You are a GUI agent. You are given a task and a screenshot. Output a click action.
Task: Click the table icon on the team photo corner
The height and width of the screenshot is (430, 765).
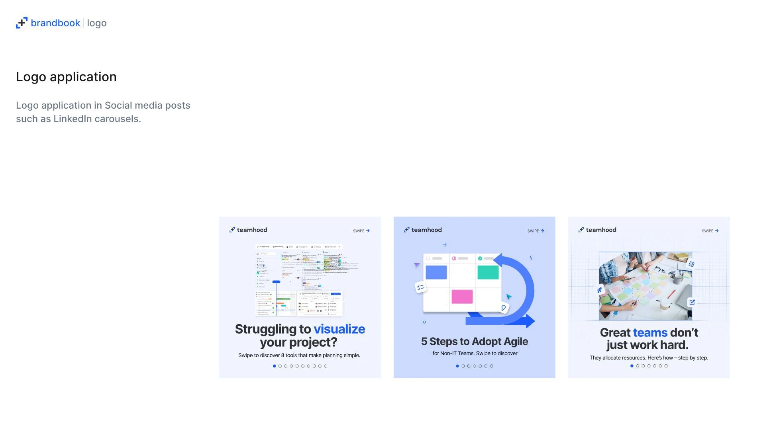[692, 264]
